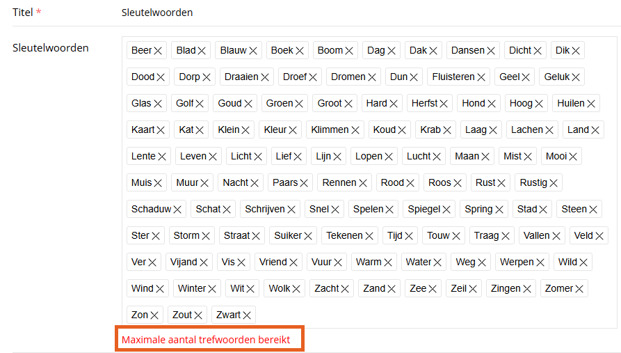The width and height of the screenshot is (621, 353).
Task: Click the Maximale aantal trefwoorden bereikt message
Action: [x=206, y=340]
